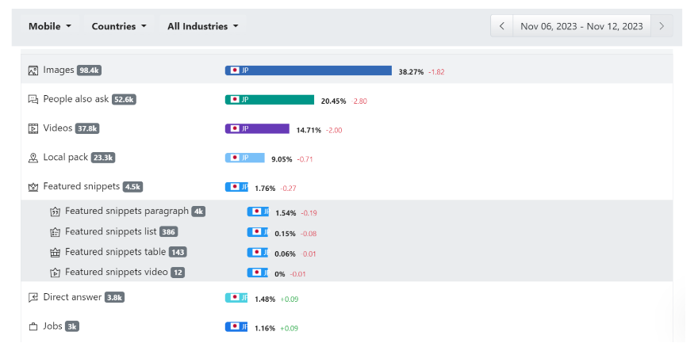The height and width of the screenshot is (347, 698).
Task: Click the People also ask icon
Action: [33, 100]
